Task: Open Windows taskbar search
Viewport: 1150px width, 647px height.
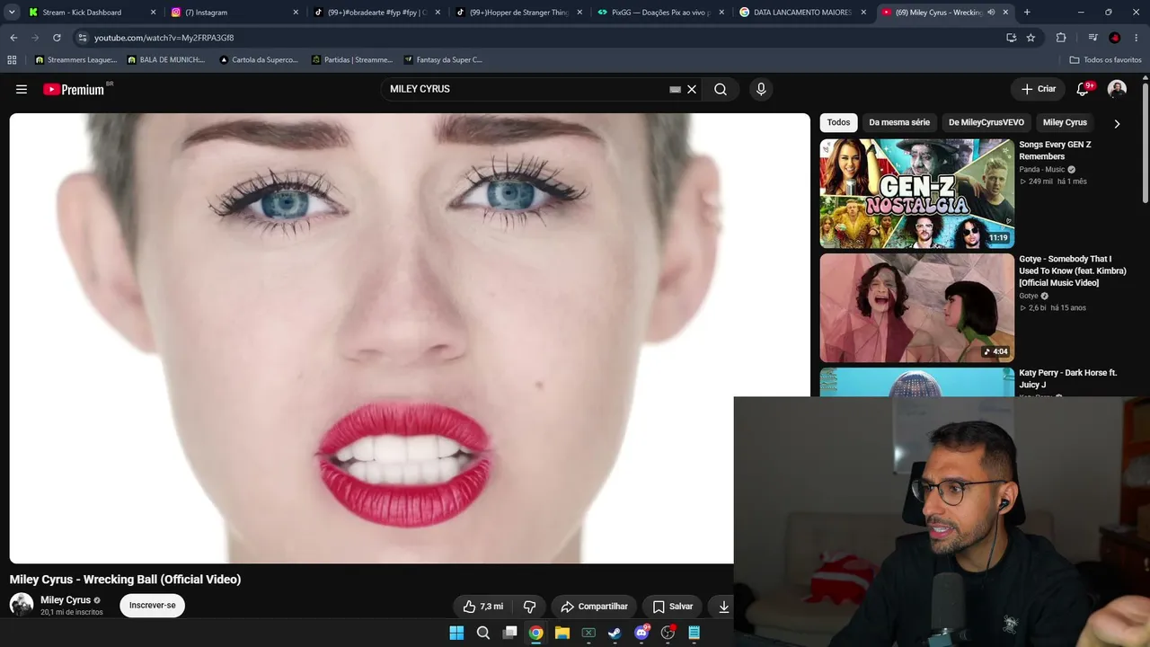Action: coord(483,633)
